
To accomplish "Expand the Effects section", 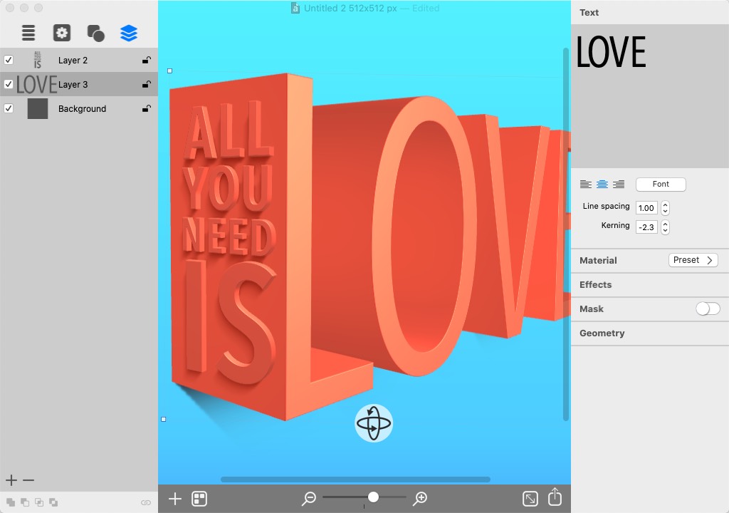I will pyautogui.click(x=596, y=285).
